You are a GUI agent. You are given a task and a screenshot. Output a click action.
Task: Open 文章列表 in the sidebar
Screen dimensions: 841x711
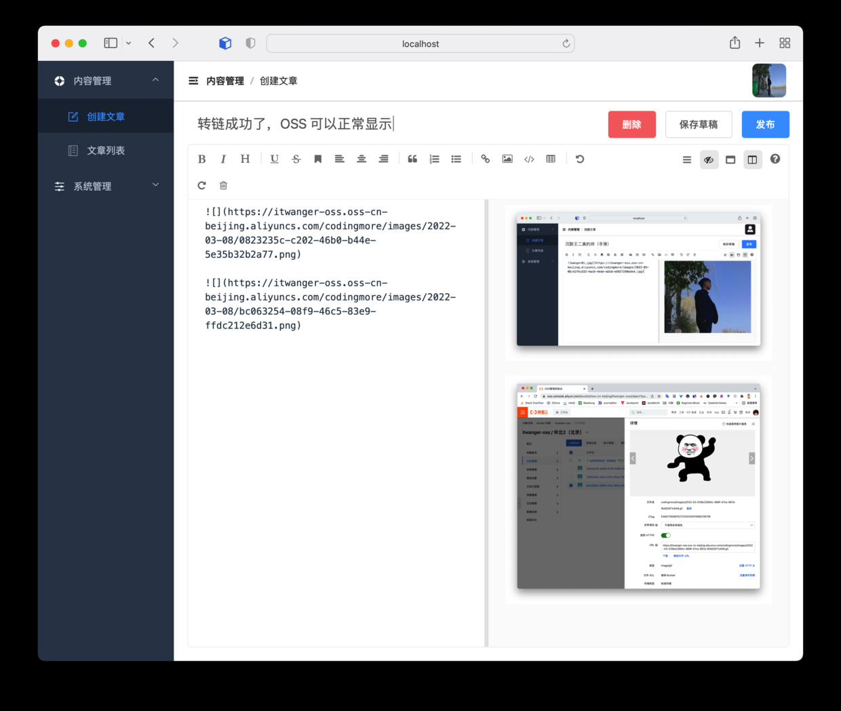(106, 151)
